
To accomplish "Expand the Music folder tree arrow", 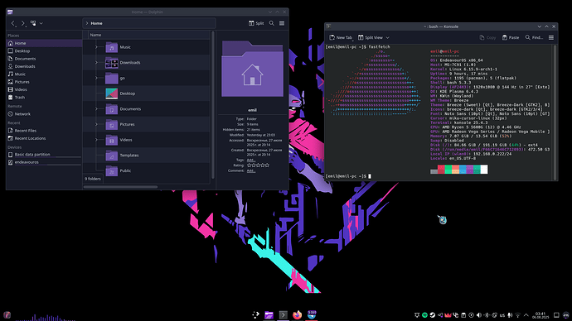I will [96, 47].
